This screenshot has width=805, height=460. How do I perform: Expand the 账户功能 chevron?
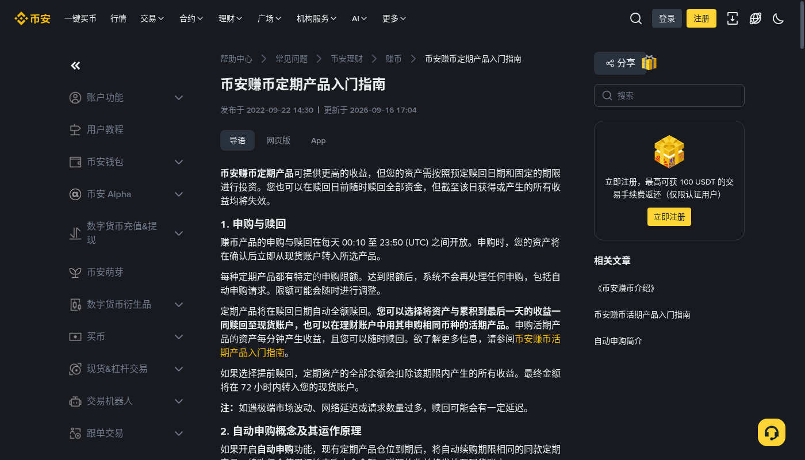click(x=179, y=98)
